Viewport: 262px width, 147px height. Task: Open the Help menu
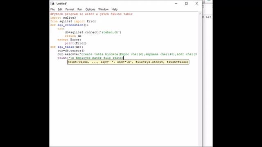[x=115, y=9]
